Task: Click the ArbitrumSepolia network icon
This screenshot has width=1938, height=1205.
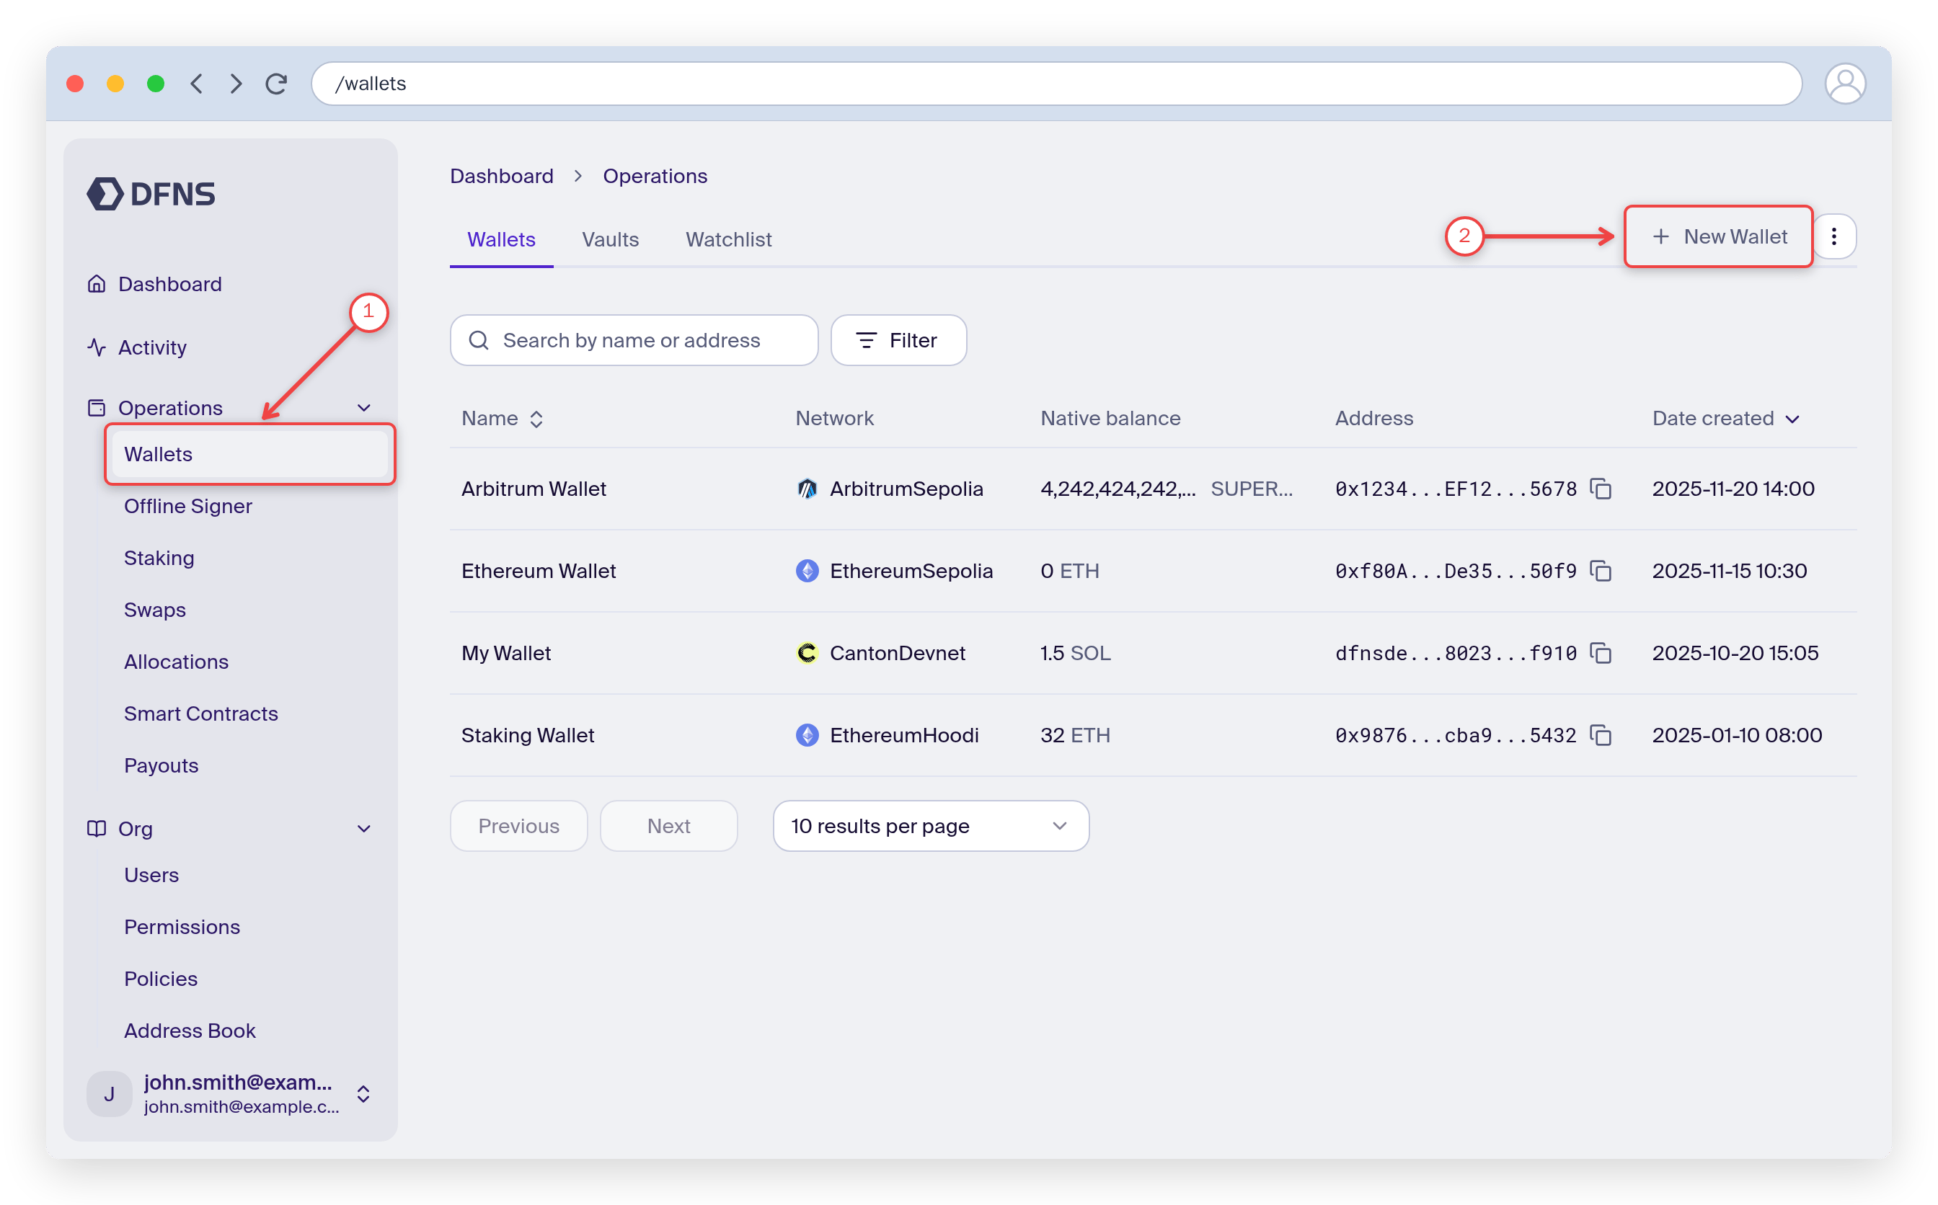Action: coord(807,489)
